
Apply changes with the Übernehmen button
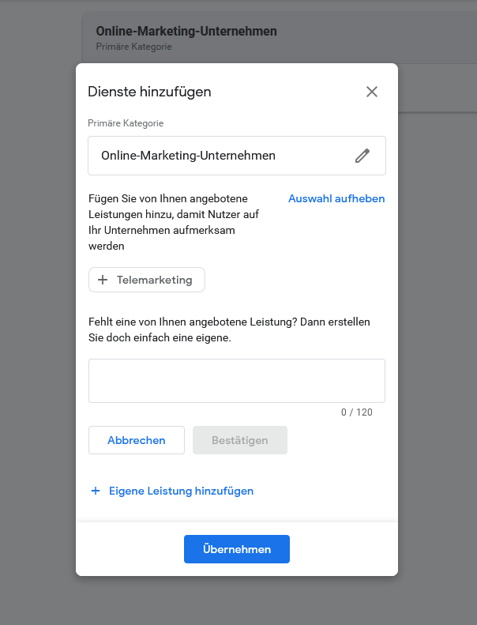click(236, 549)
